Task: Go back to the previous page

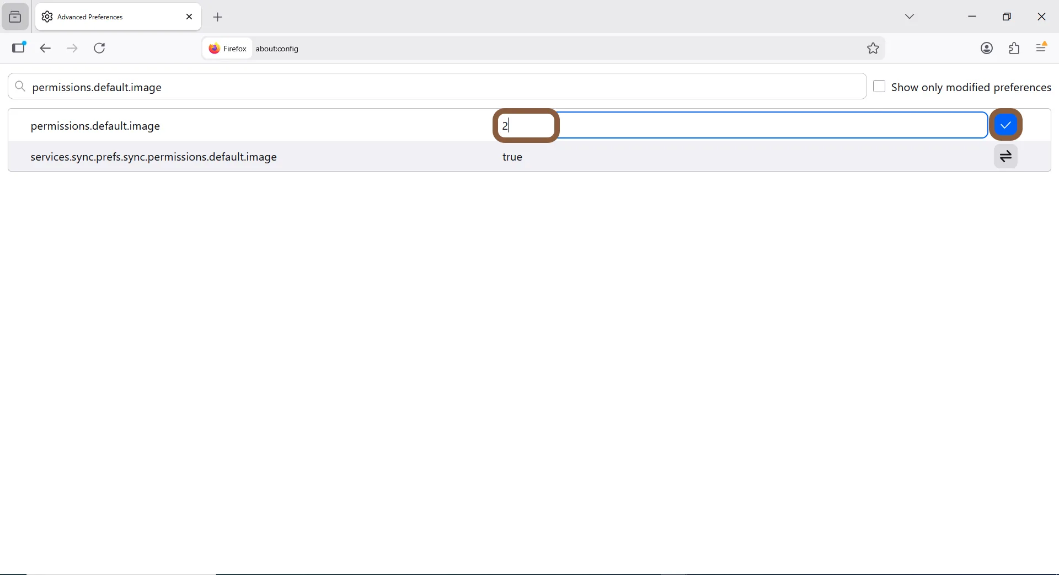Action: pyautogui.click(x=45, y=49)
